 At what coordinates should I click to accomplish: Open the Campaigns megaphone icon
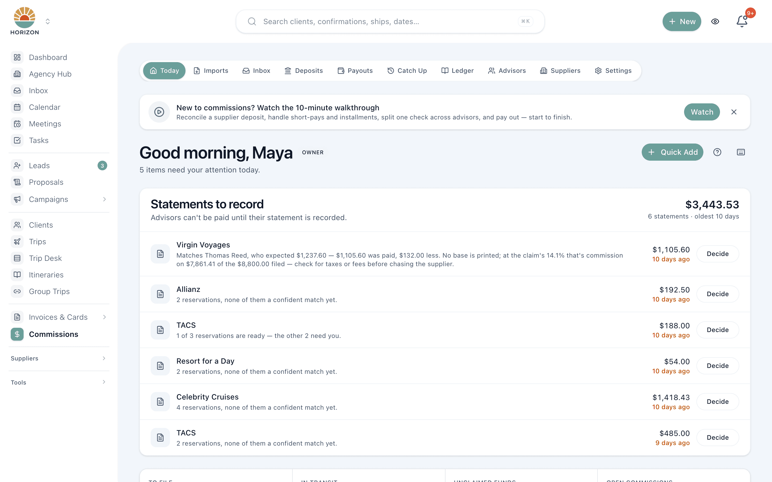pyautogui.click(x=17, y=199)
